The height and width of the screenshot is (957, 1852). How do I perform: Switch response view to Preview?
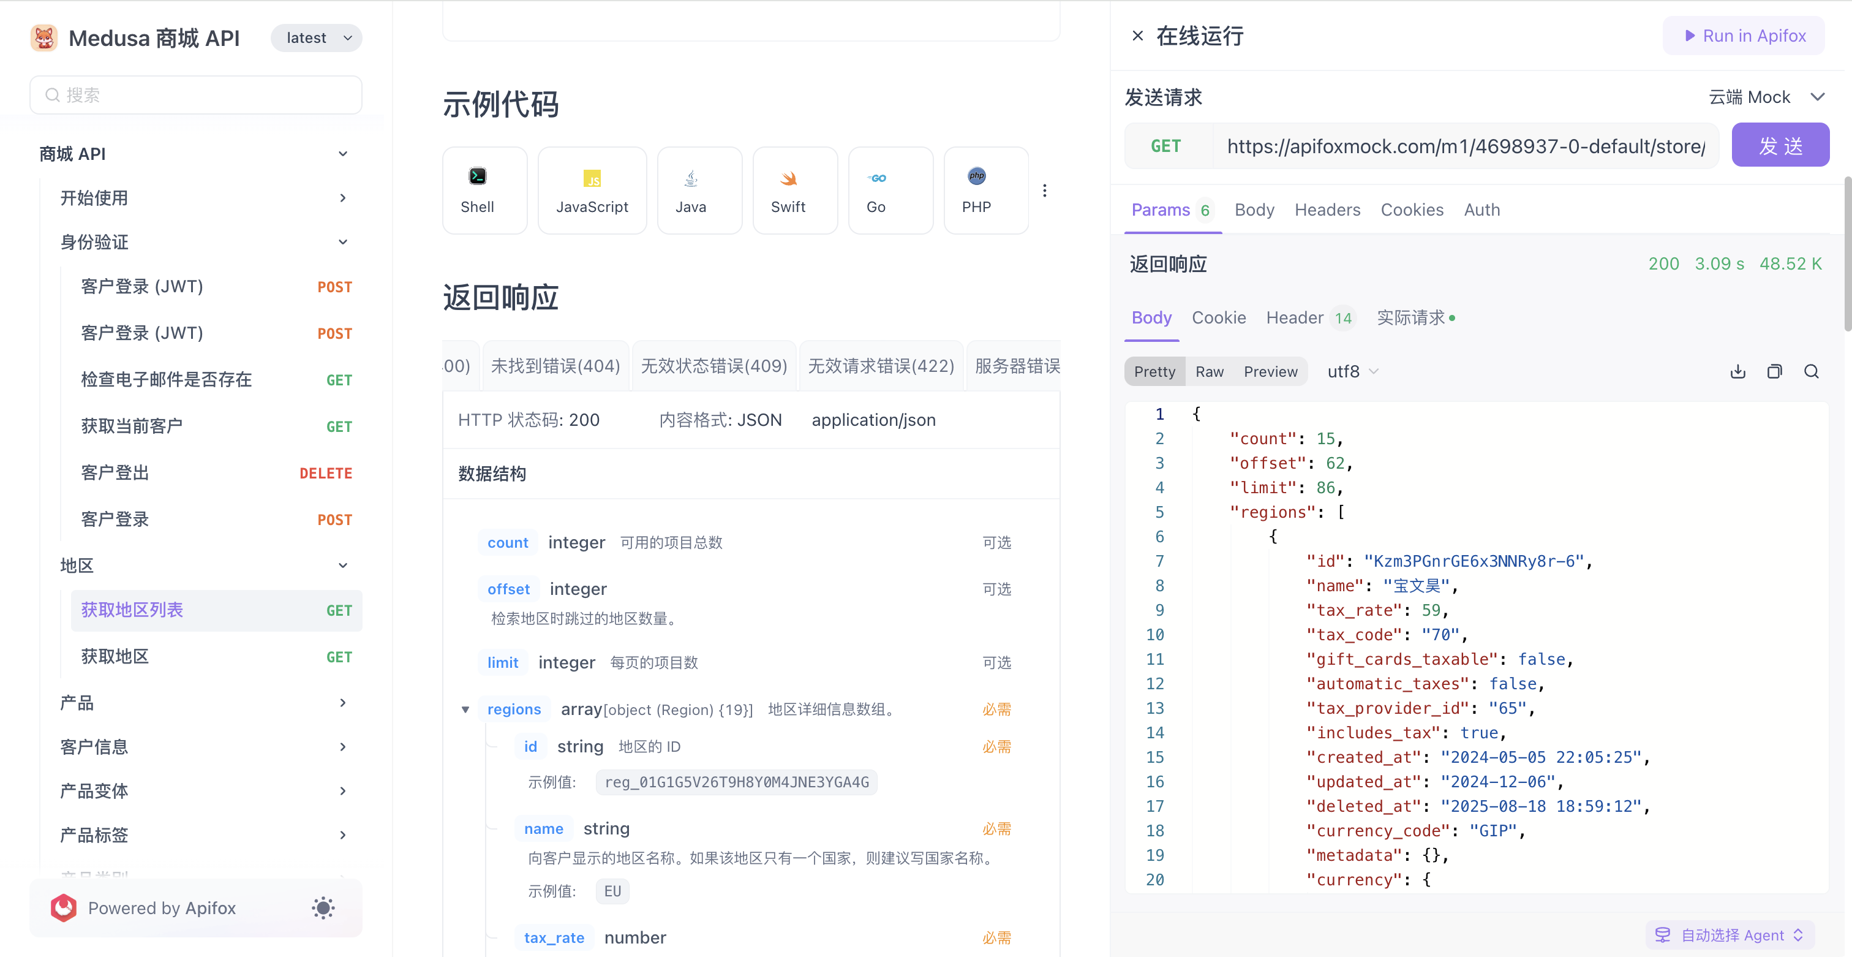[x=1270, y=372]
